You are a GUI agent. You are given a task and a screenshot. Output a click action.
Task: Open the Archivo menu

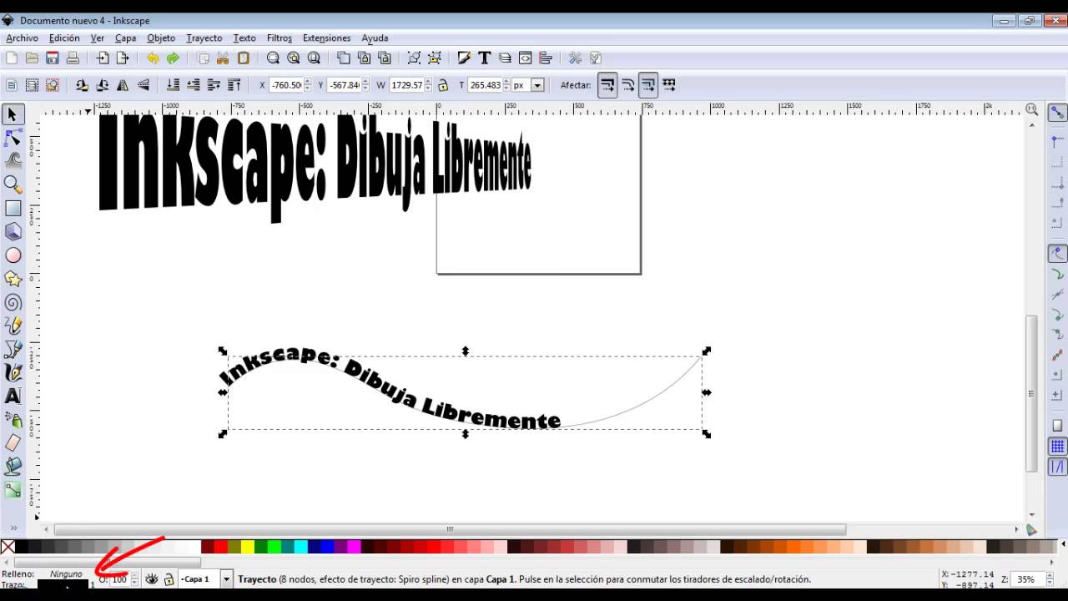pos(22,38)
